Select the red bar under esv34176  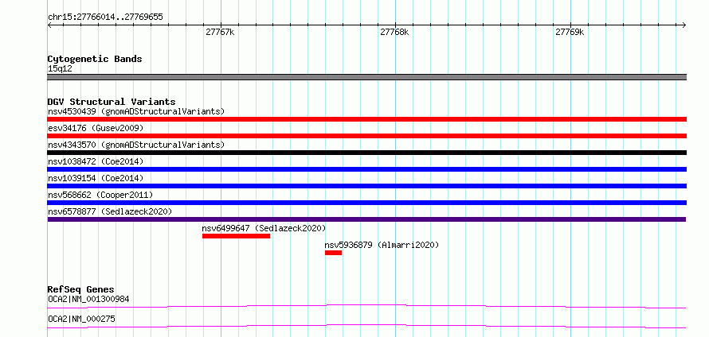[366, 136]
